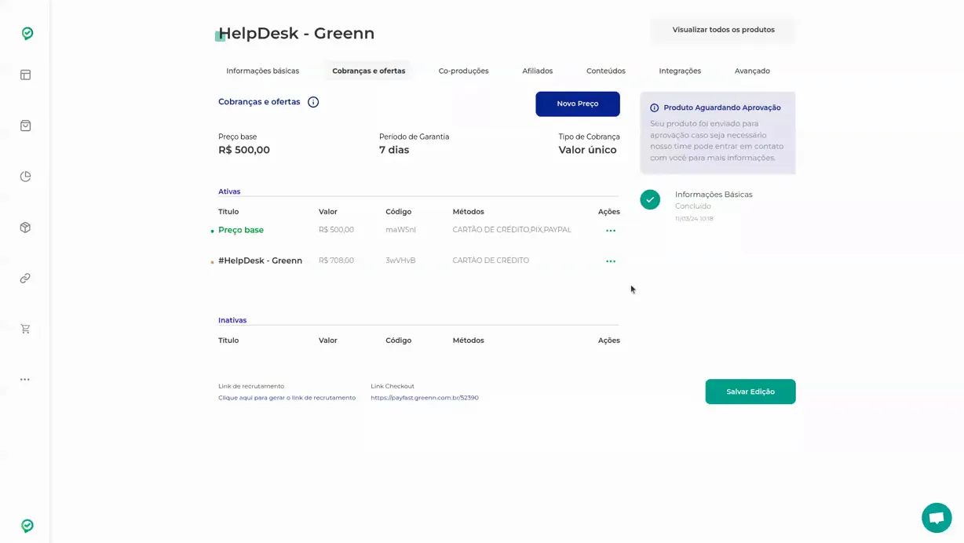Open actions menu for Preço base row
The height and width of the screenshot is (543, 964).
tap(611, 231)
